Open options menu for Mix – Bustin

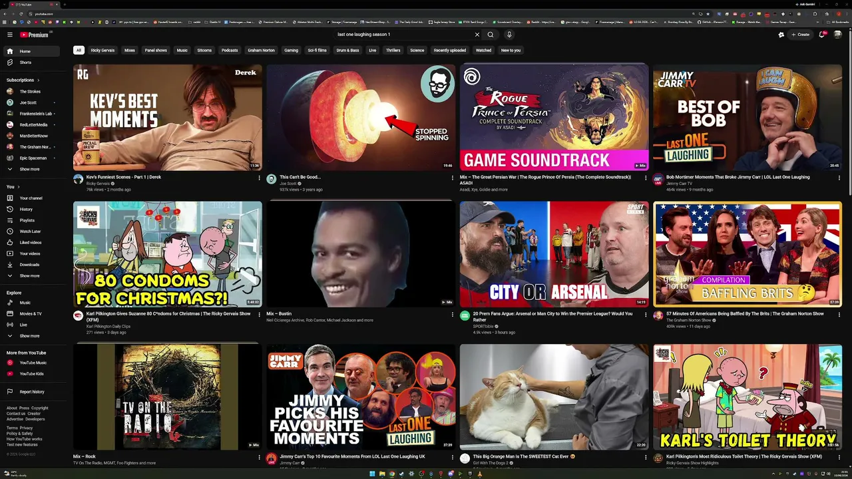pyautogui.click(x=453, y=314)
